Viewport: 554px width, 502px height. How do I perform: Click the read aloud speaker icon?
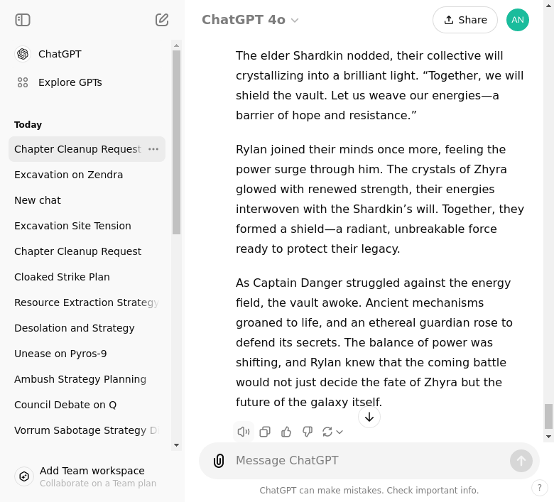coord(244,432)
